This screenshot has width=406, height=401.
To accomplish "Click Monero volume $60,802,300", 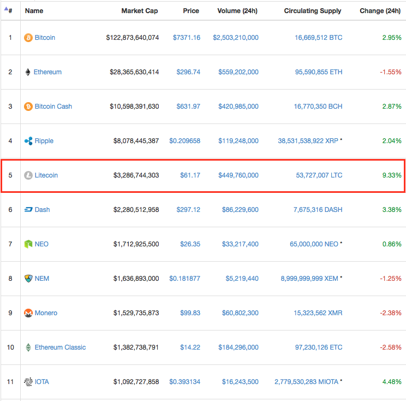I will pyautogui.click(x=240, y=313).
